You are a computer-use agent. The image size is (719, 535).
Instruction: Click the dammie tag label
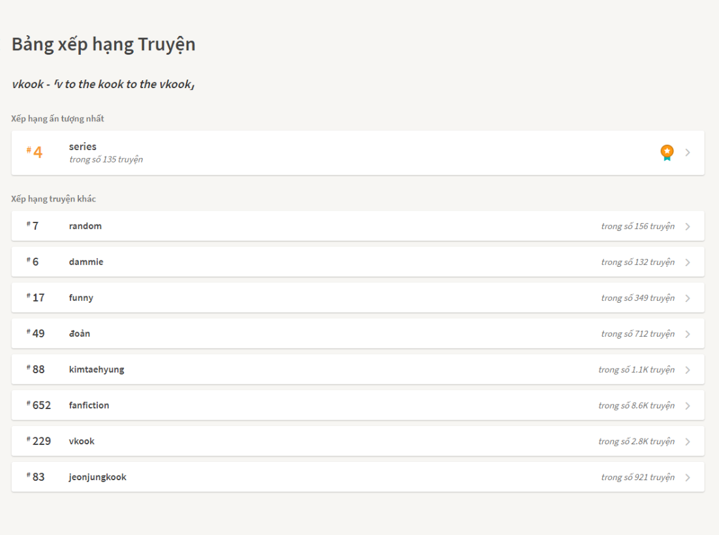pyautogui.click(x=86, y=262)
